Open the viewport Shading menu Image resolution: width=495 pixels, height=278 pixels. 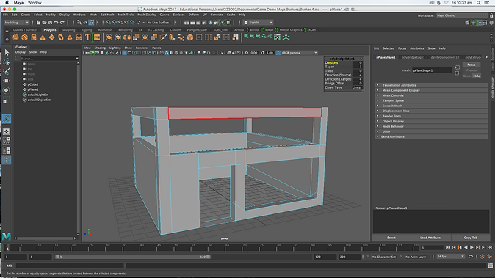(100, 48)
